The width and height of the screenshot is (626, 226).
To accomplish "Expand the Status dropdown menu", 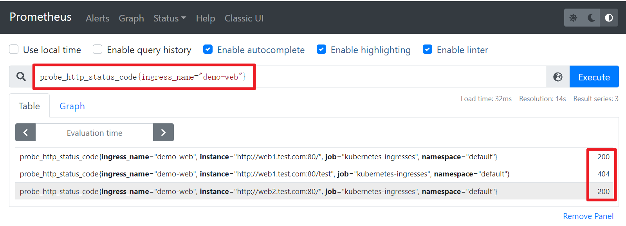I will click(x=170, y=18).
